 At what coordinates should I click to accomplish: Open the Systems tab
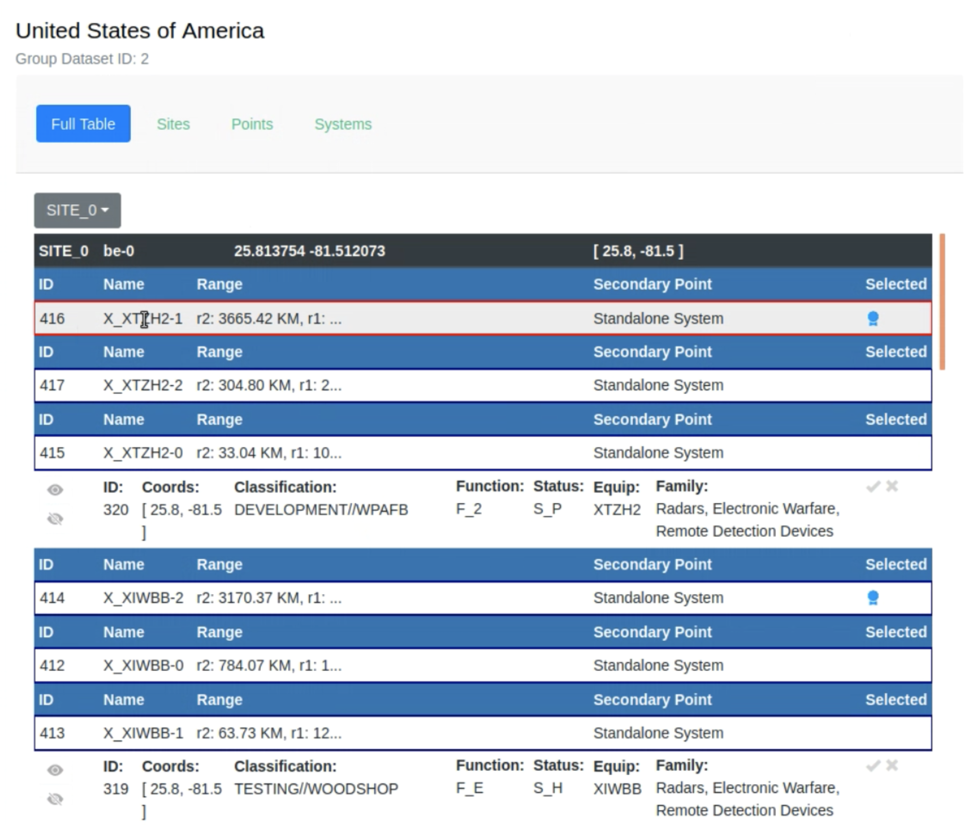point(343,124)
